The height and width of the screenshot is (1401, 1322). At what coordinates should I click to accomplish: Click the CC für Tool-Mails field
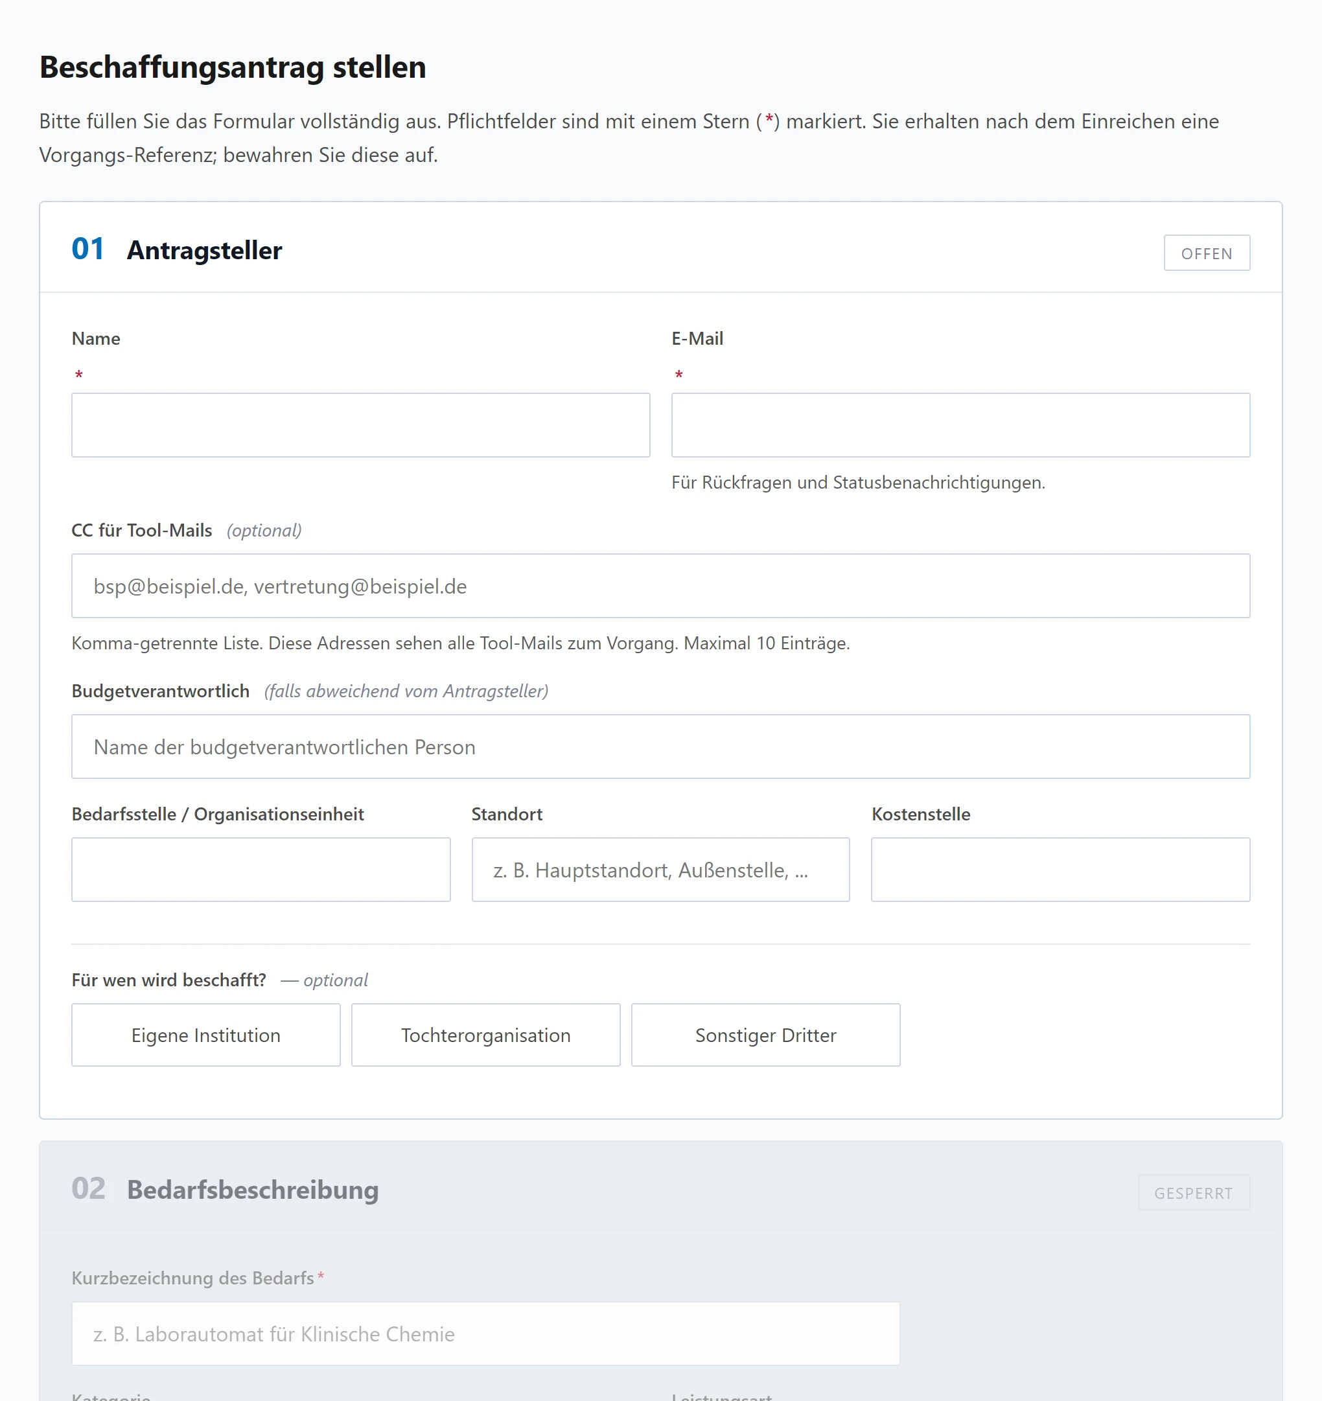660,586
